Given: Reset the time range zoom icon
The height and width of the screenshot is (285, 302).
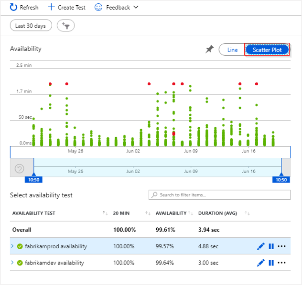Looking at the screenshot, I should (20, 169).
